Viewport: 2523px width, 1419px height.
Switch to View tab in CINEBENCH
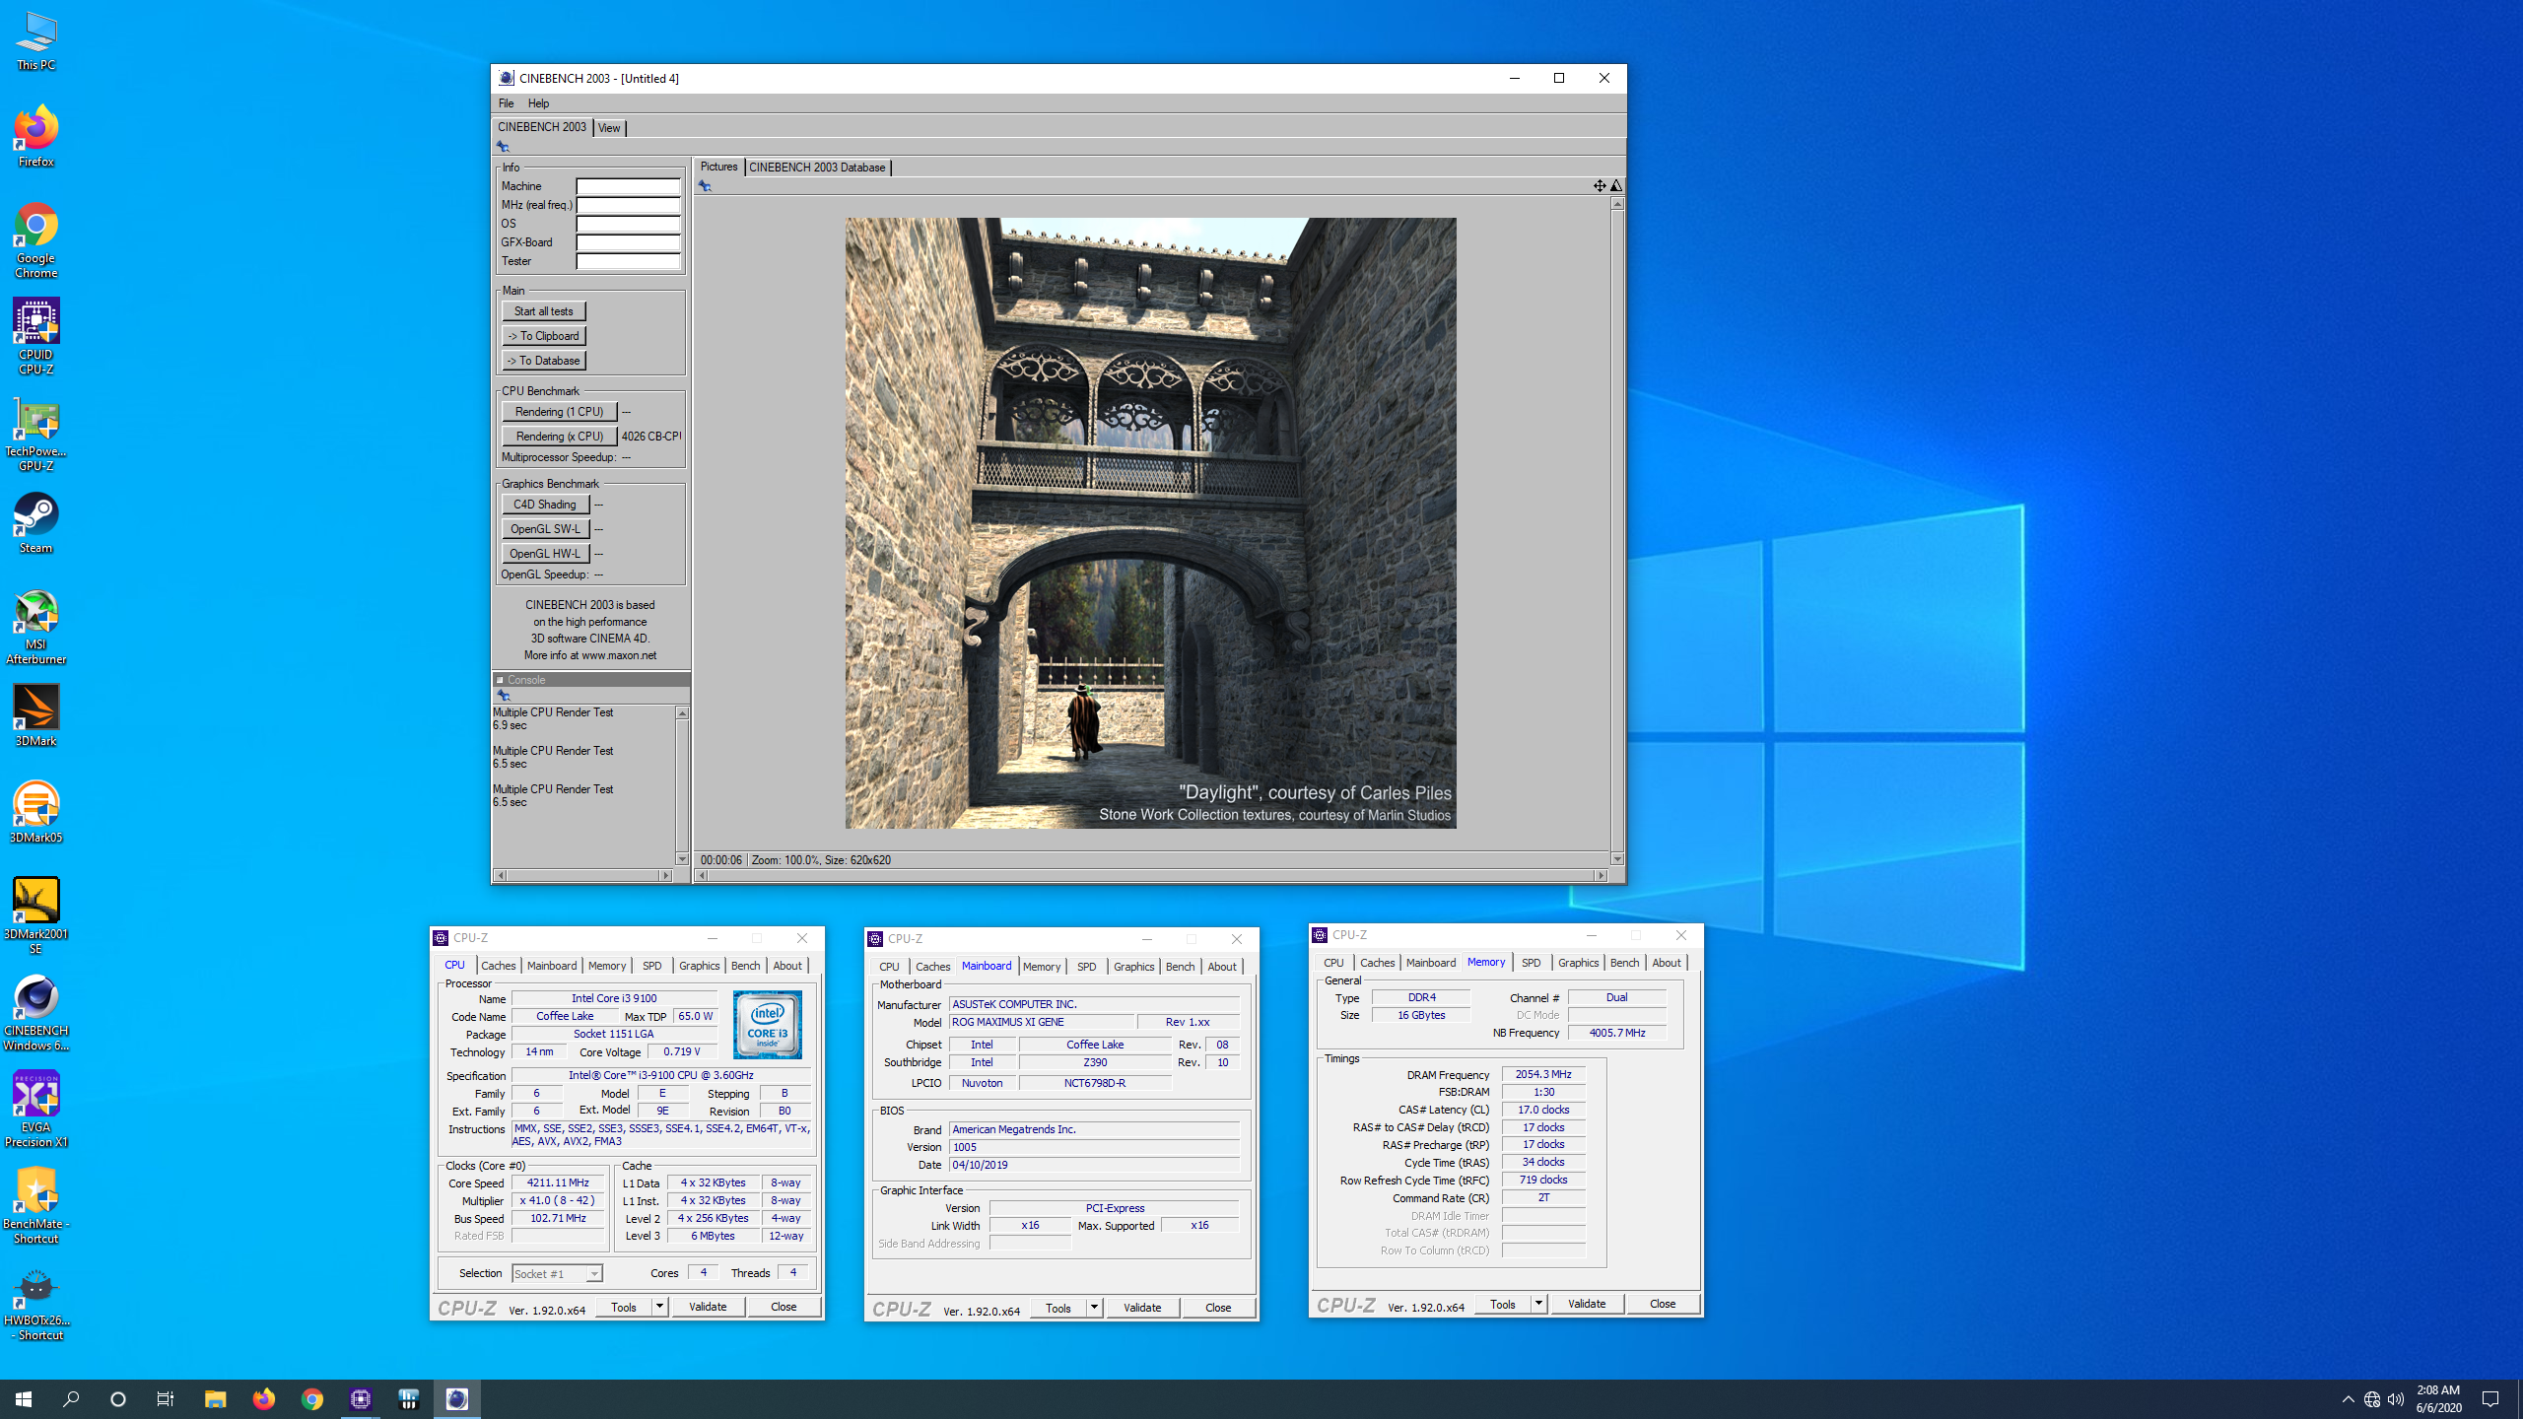pyautogui.click(x=610, y=127)
